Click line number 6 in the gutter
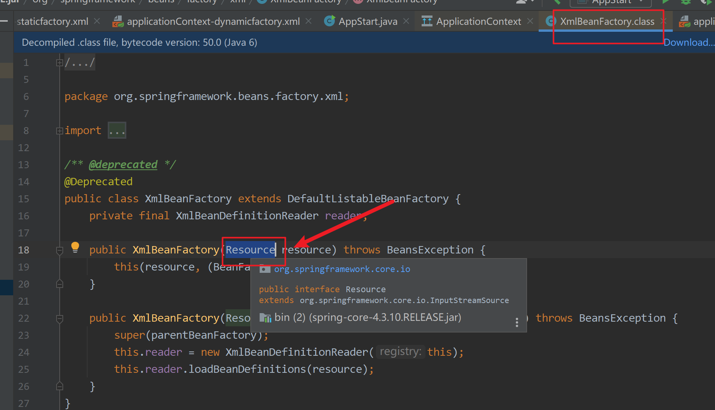 26,96
